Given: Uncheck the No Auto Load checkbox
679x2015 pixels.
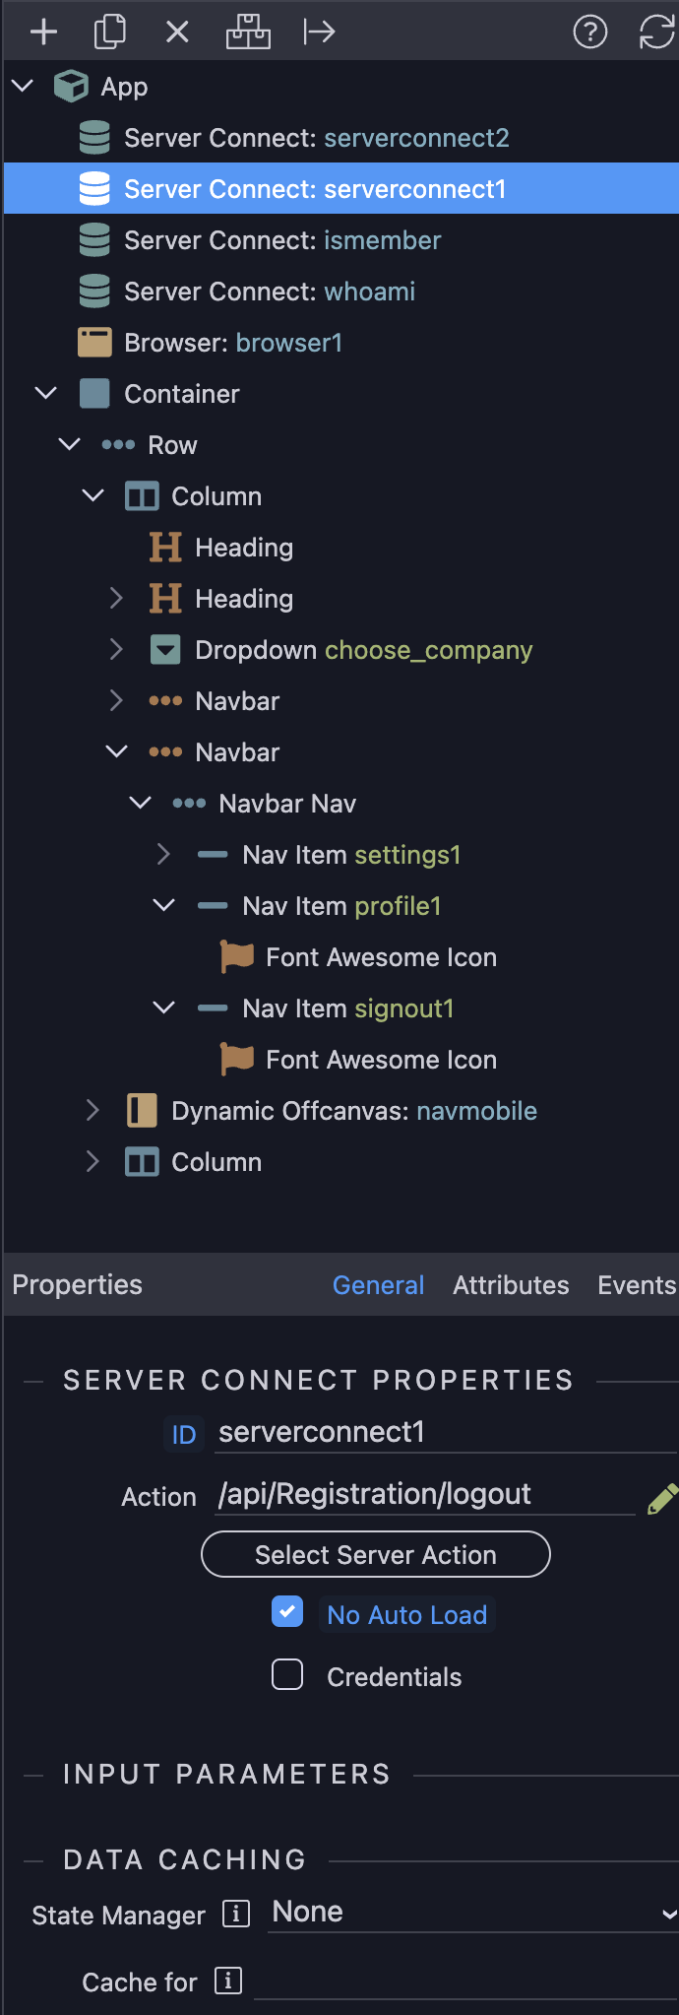Looking at the screenshot, I should [287, 1612].
